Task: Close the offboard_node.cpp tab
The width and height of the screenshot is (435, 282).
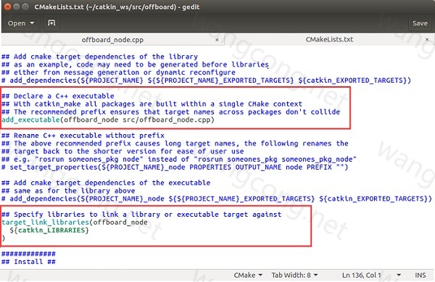Action: pyautogui.click(x=217, y=40)
